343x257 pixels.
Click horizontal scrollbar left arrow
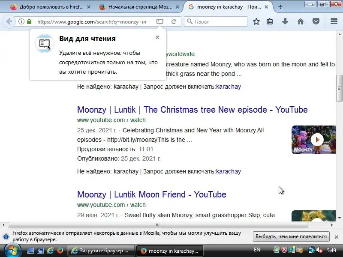tap(3, 225)
